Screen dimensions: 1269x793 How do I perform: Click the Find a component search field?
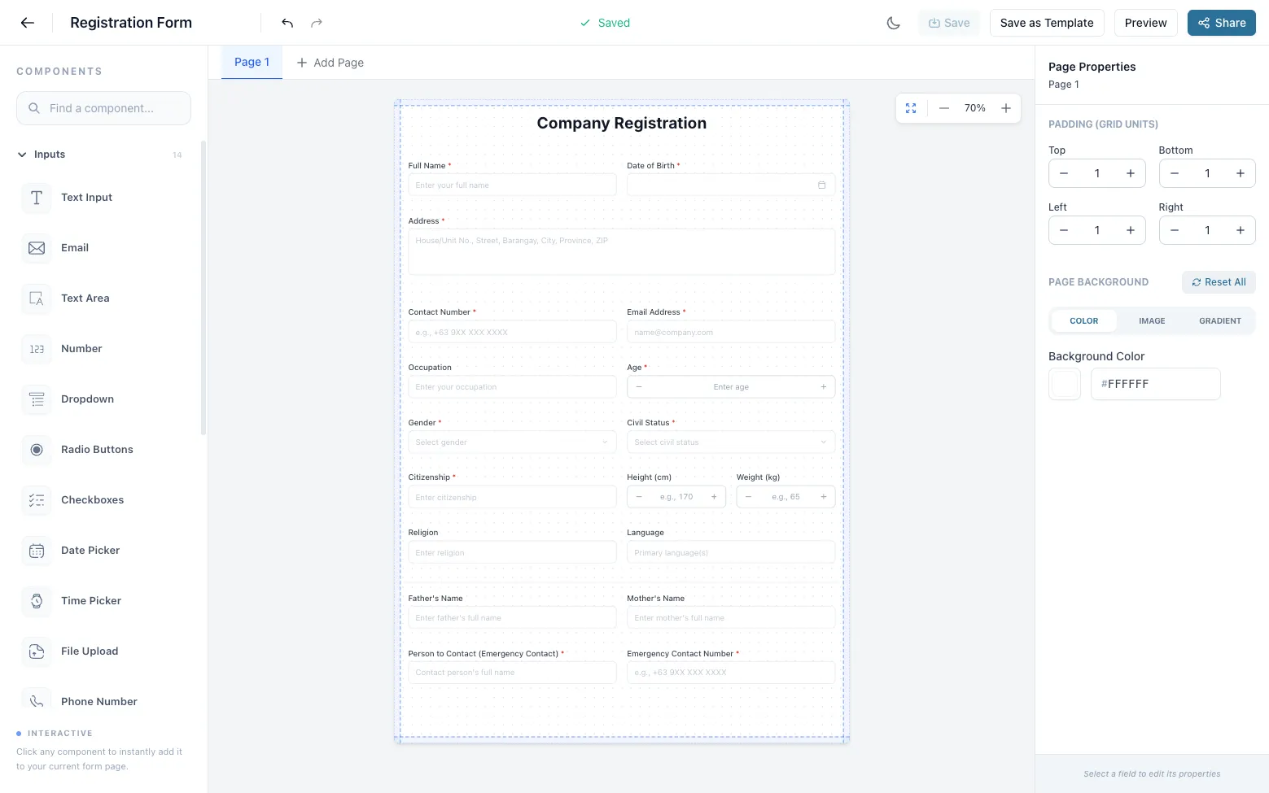(x=103, y=107)
